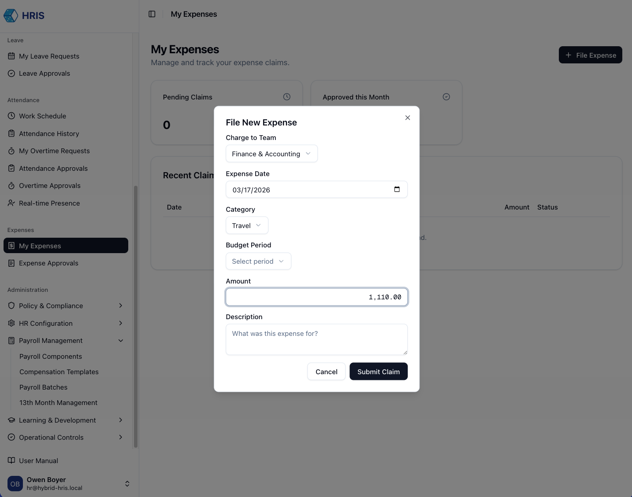Open the Category dropdown showing Travel
Image resolution: width=632 pixels, height=497 pixels.
247,225
